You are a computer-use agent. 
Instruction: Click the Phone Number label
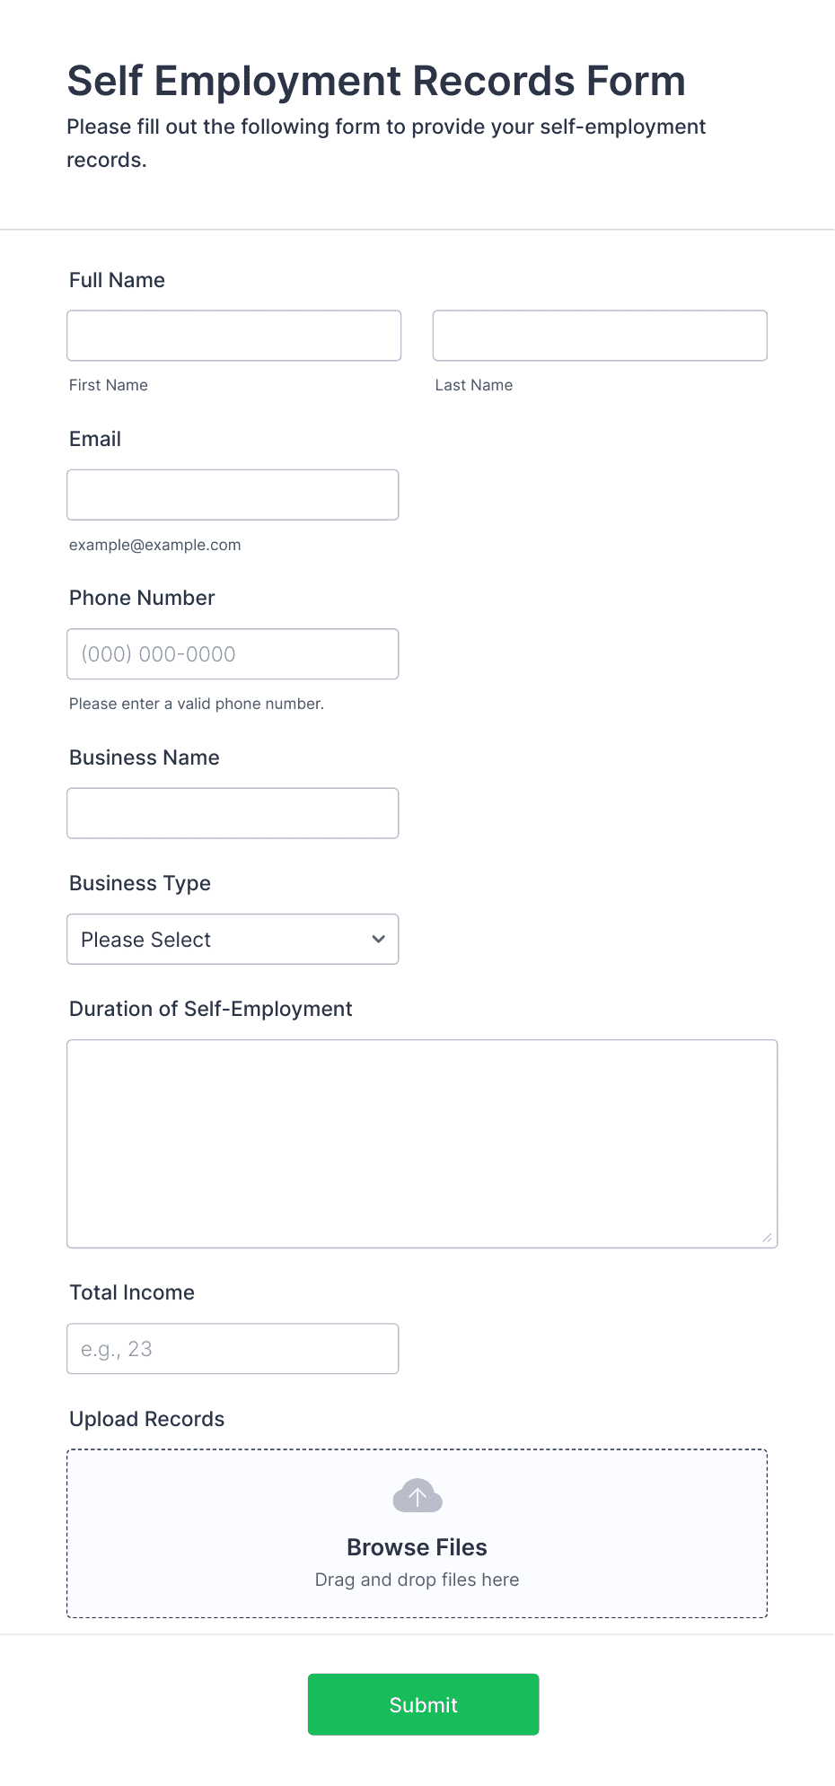142,598
